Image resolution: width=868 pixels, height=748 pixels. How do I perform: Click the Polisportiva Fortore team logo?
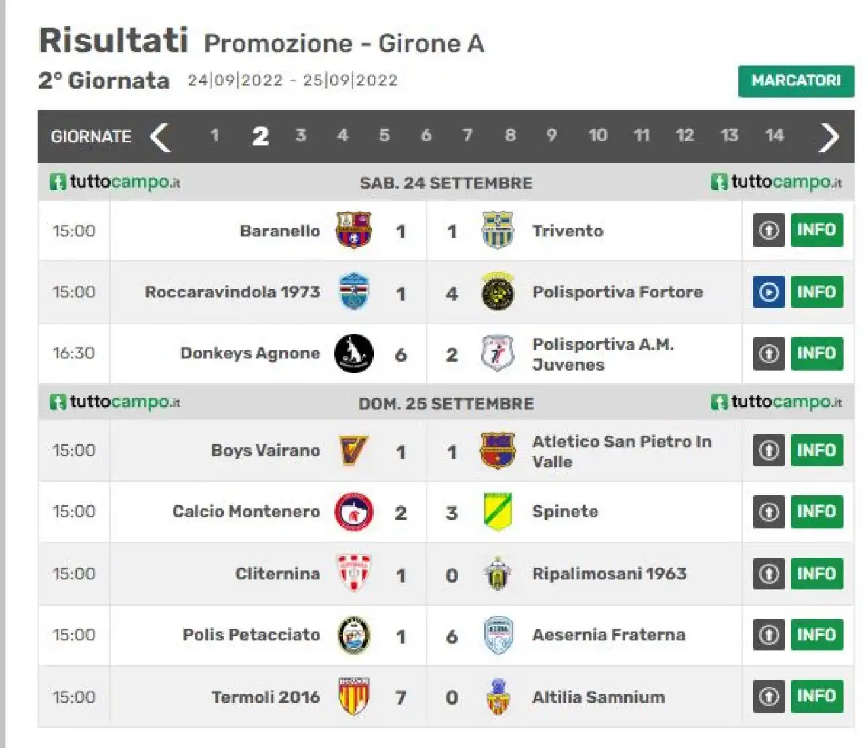tap(497, 292)
